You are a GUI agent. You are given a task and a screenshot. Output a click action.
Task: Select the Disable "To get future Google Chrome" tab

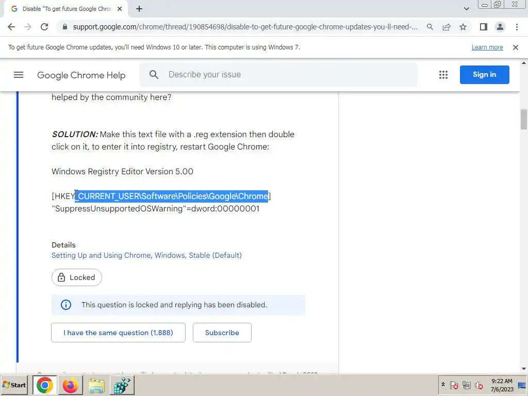67,9
